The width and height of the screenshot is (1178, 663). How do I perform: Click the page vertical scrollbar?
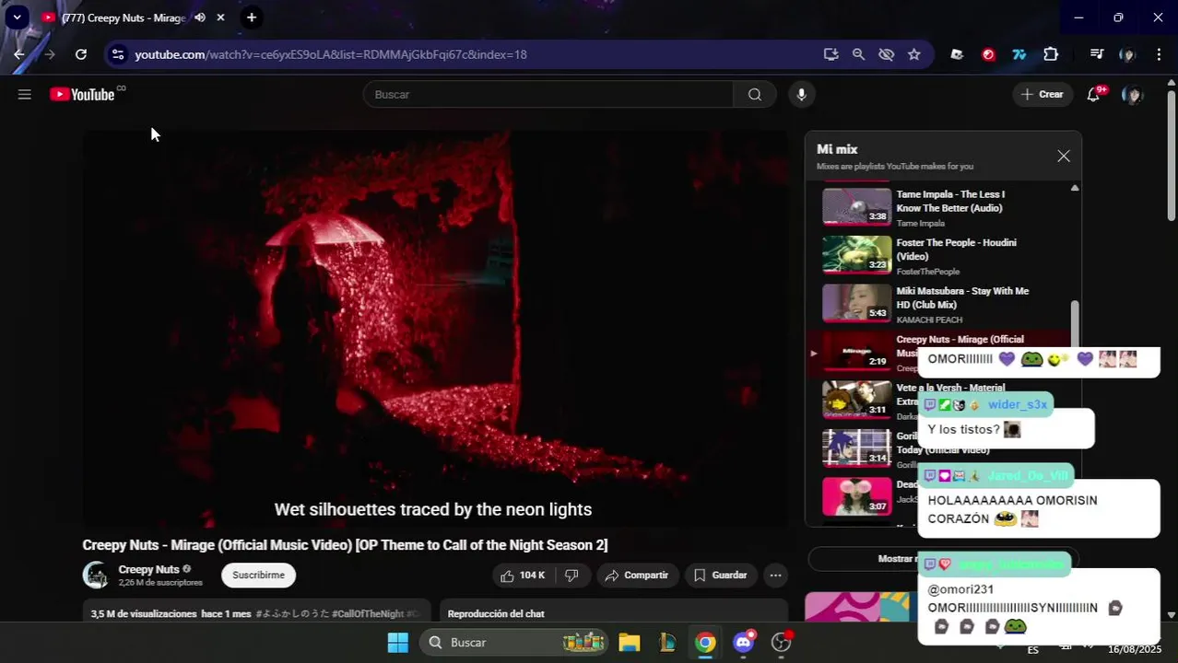pyautogui.click(x=1172, y=155)
